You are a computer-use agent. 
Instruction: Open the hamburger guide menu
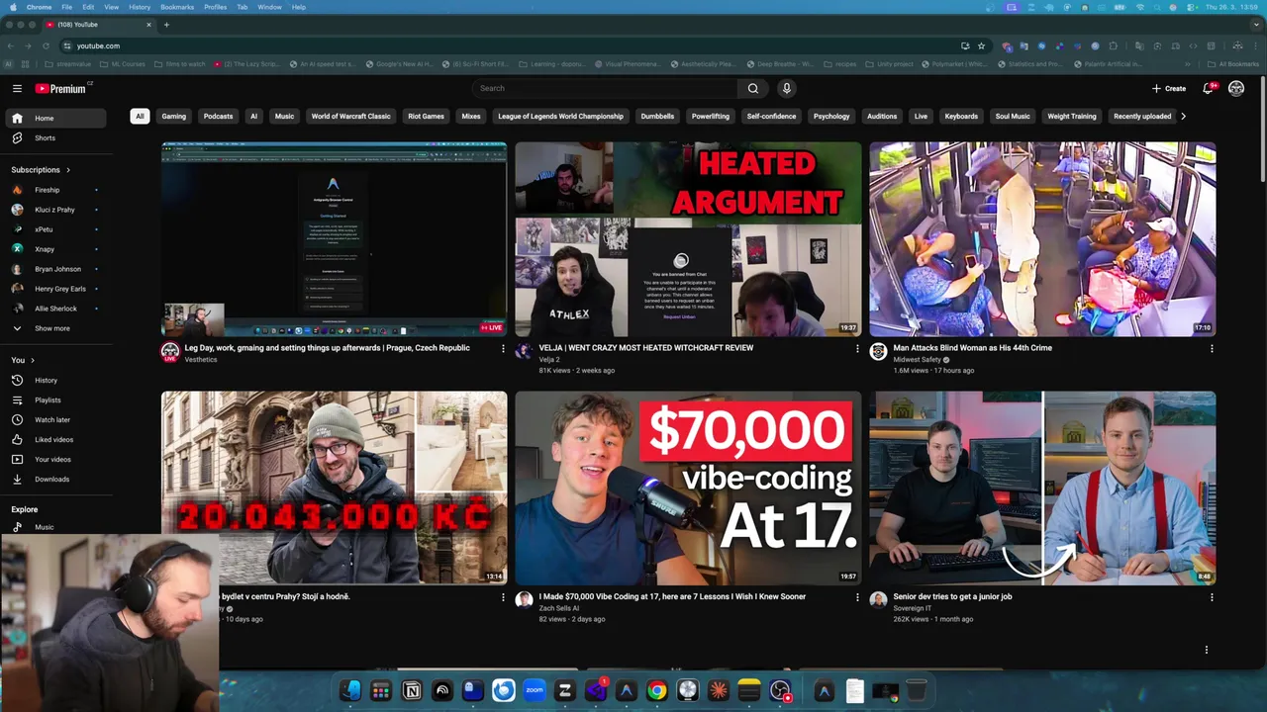point(17,88)
